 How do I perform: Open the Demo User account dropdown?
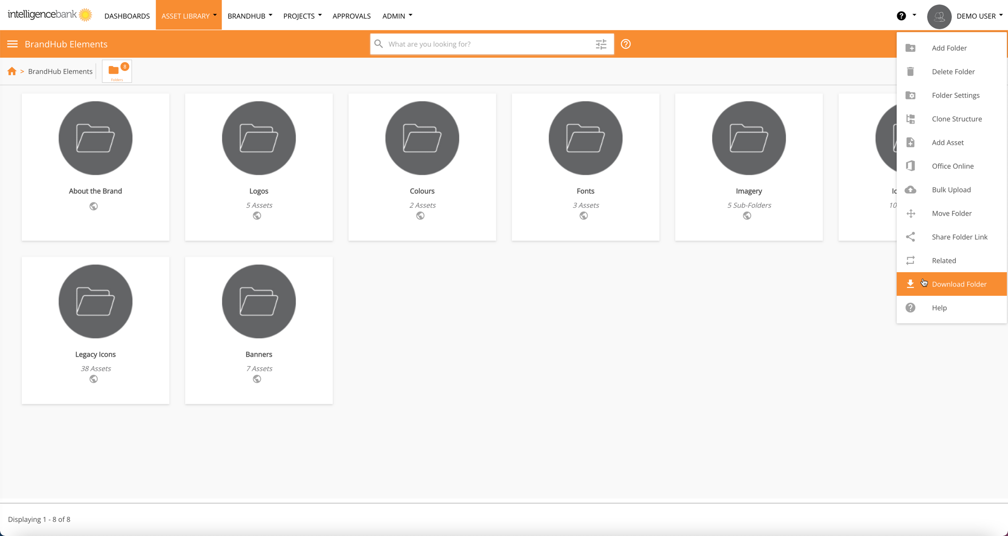[979, 16]
